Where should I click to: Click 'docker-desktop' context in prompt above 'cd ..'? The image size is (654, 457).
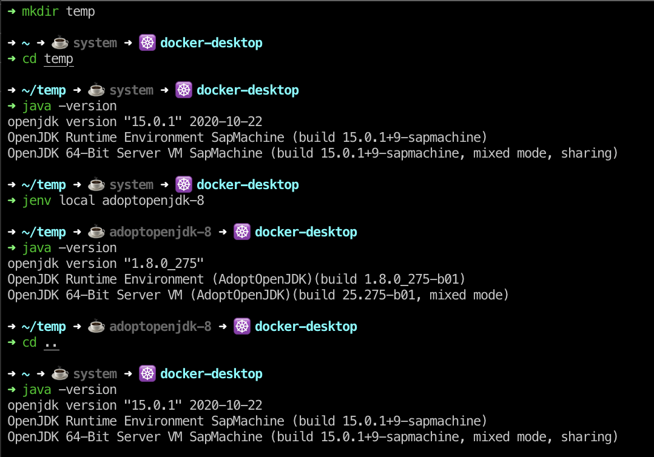306,326
